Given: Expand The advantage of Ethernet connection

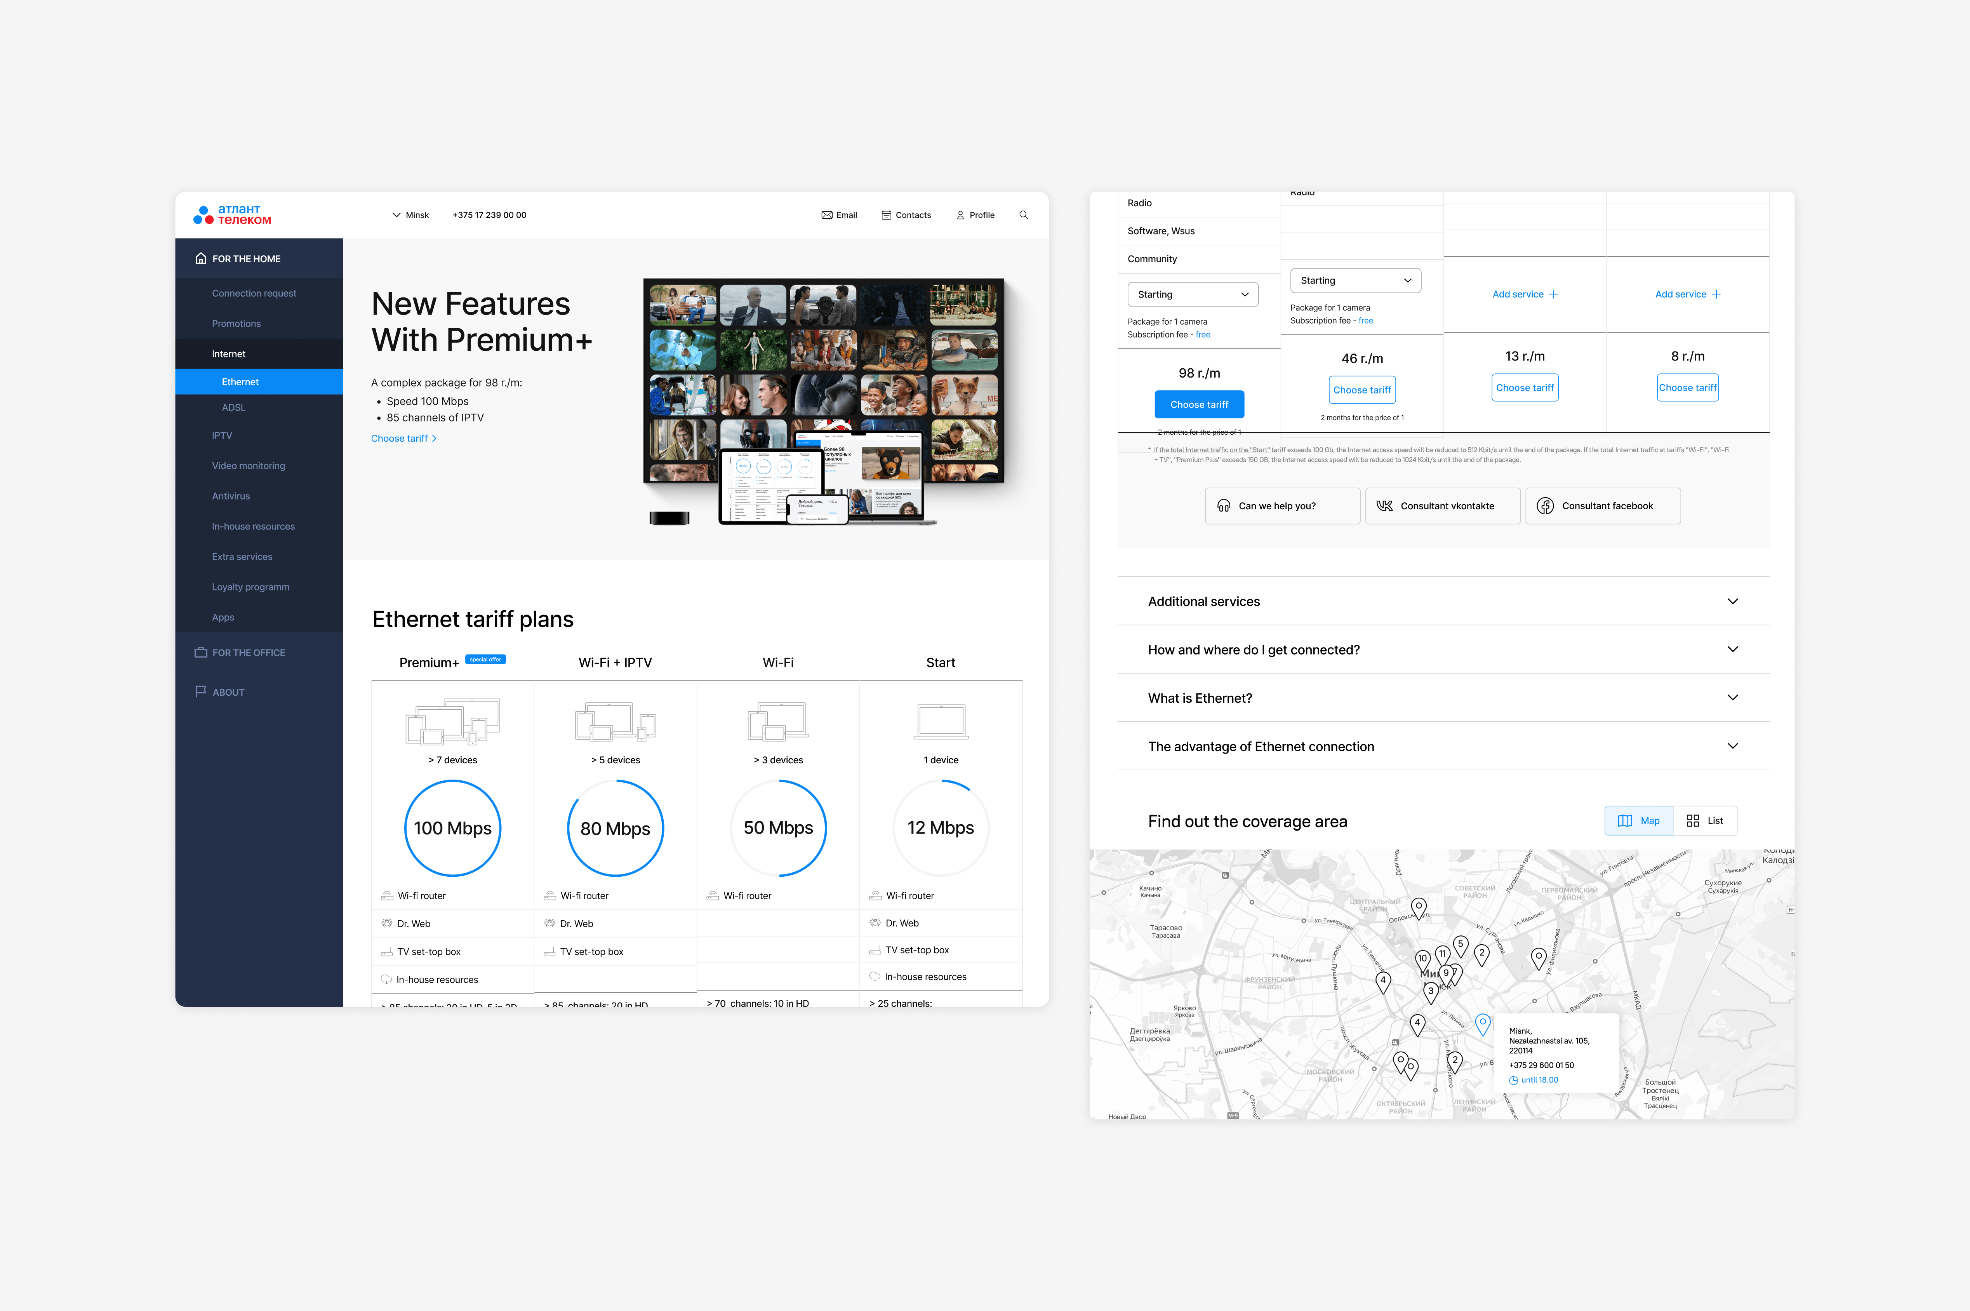Looking at the screenshot, I should tap(1443, 747).
